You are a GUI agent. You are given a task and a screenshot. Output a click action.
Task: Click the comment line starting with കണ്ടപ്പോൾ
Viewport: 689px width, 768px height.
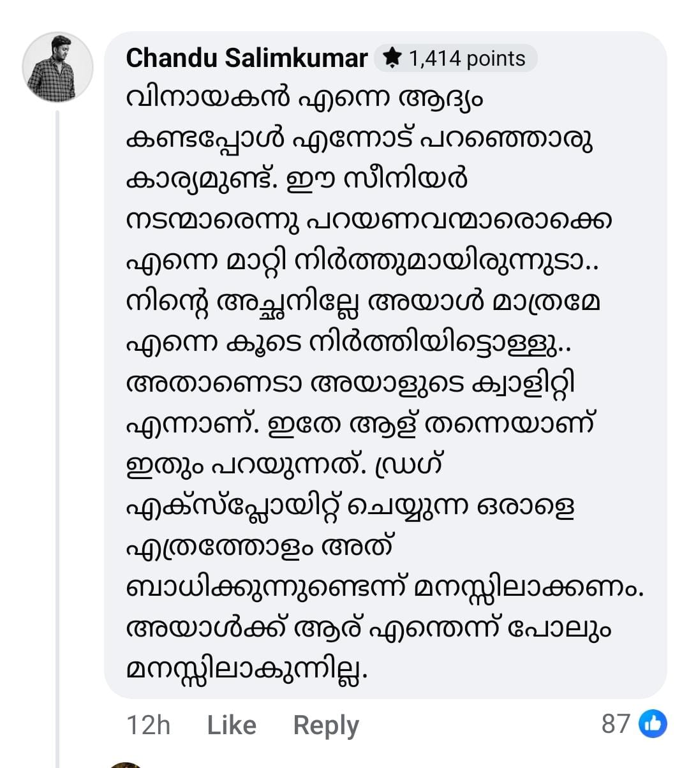pyautogui.click(x=359, y=140)
